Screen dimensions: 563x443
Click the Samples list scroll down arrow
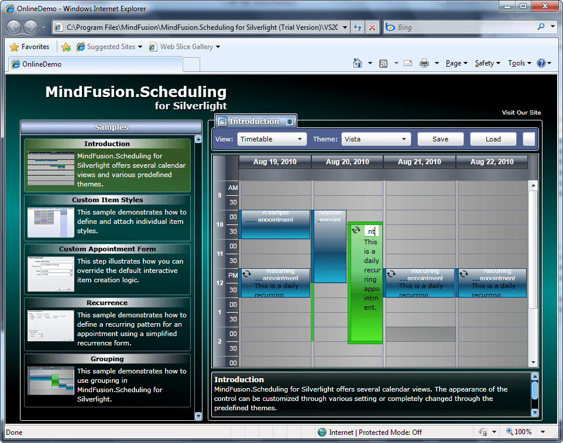198,416
